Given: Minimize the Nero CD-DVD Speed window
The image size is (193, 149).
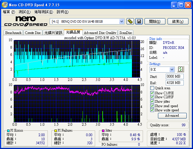Looking at the screenshot, I should tap(174, 5).
